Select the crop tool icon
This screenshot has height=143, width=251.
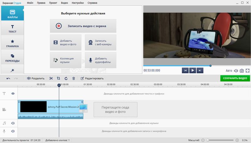click(x=58, y=78)
